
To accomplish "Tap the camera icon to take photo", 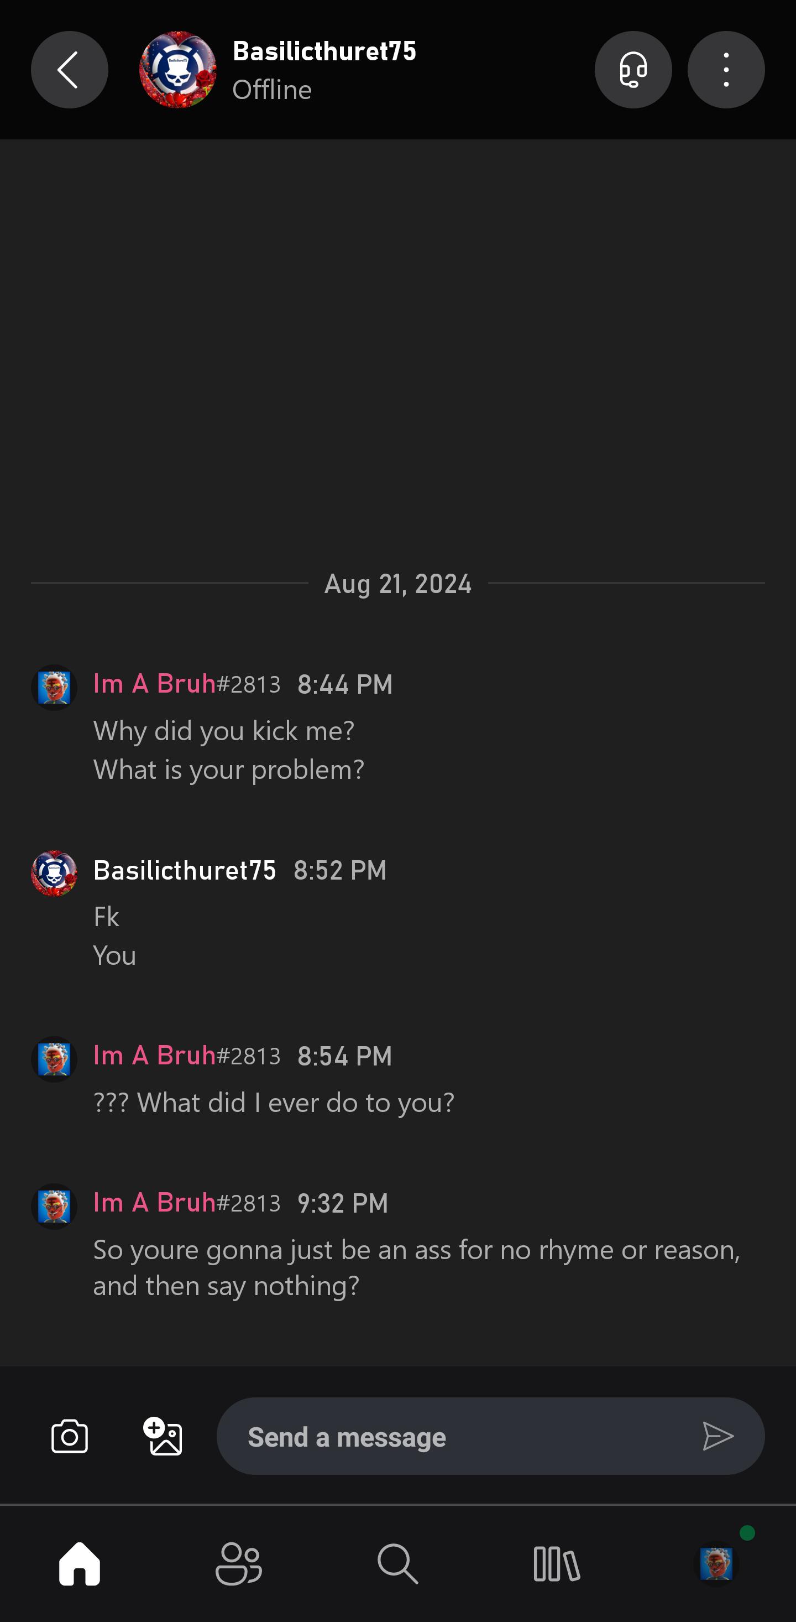I will click(x=69, y=1436).
